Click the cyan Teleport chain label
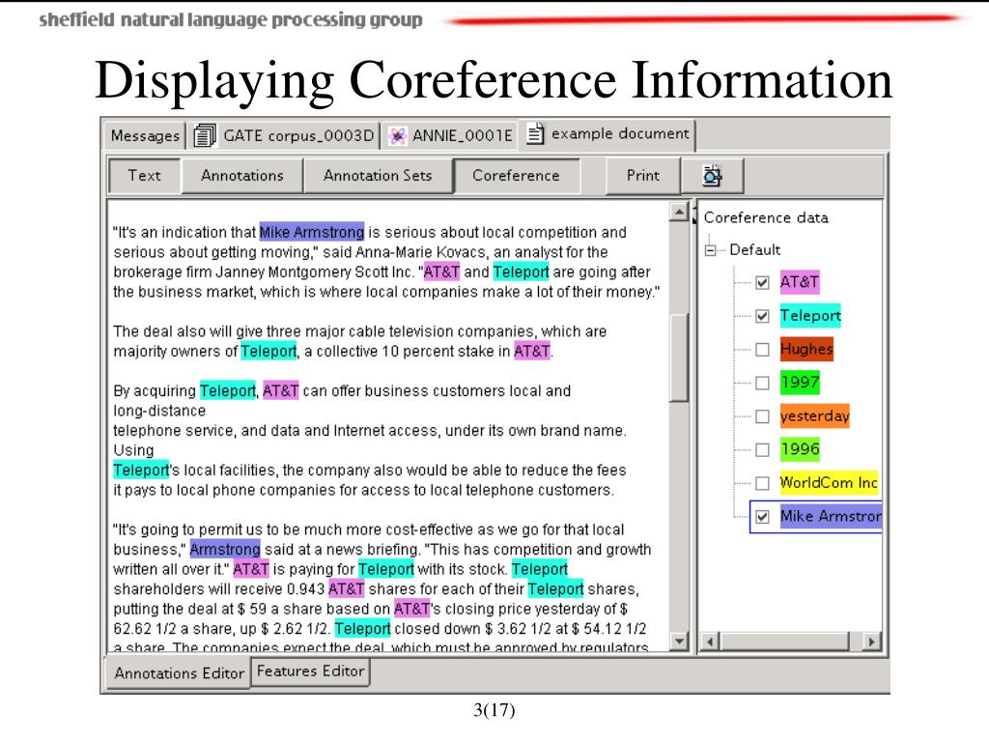 click(810, 316)
